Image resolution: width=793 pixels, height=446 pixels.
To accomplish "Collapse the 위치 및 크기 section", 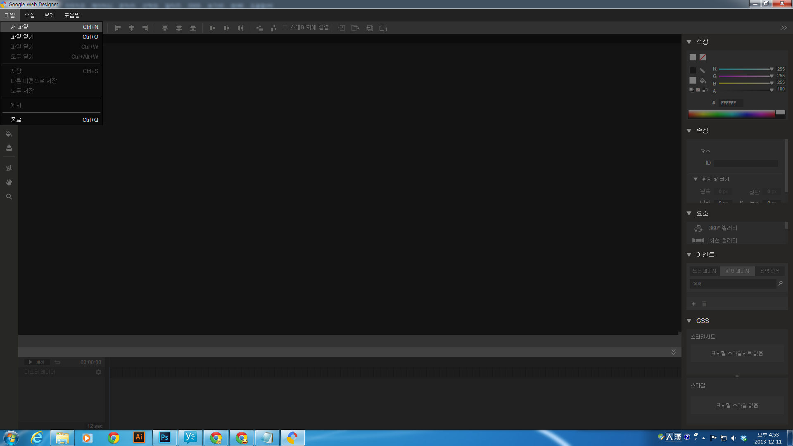I will pos(696,179).
